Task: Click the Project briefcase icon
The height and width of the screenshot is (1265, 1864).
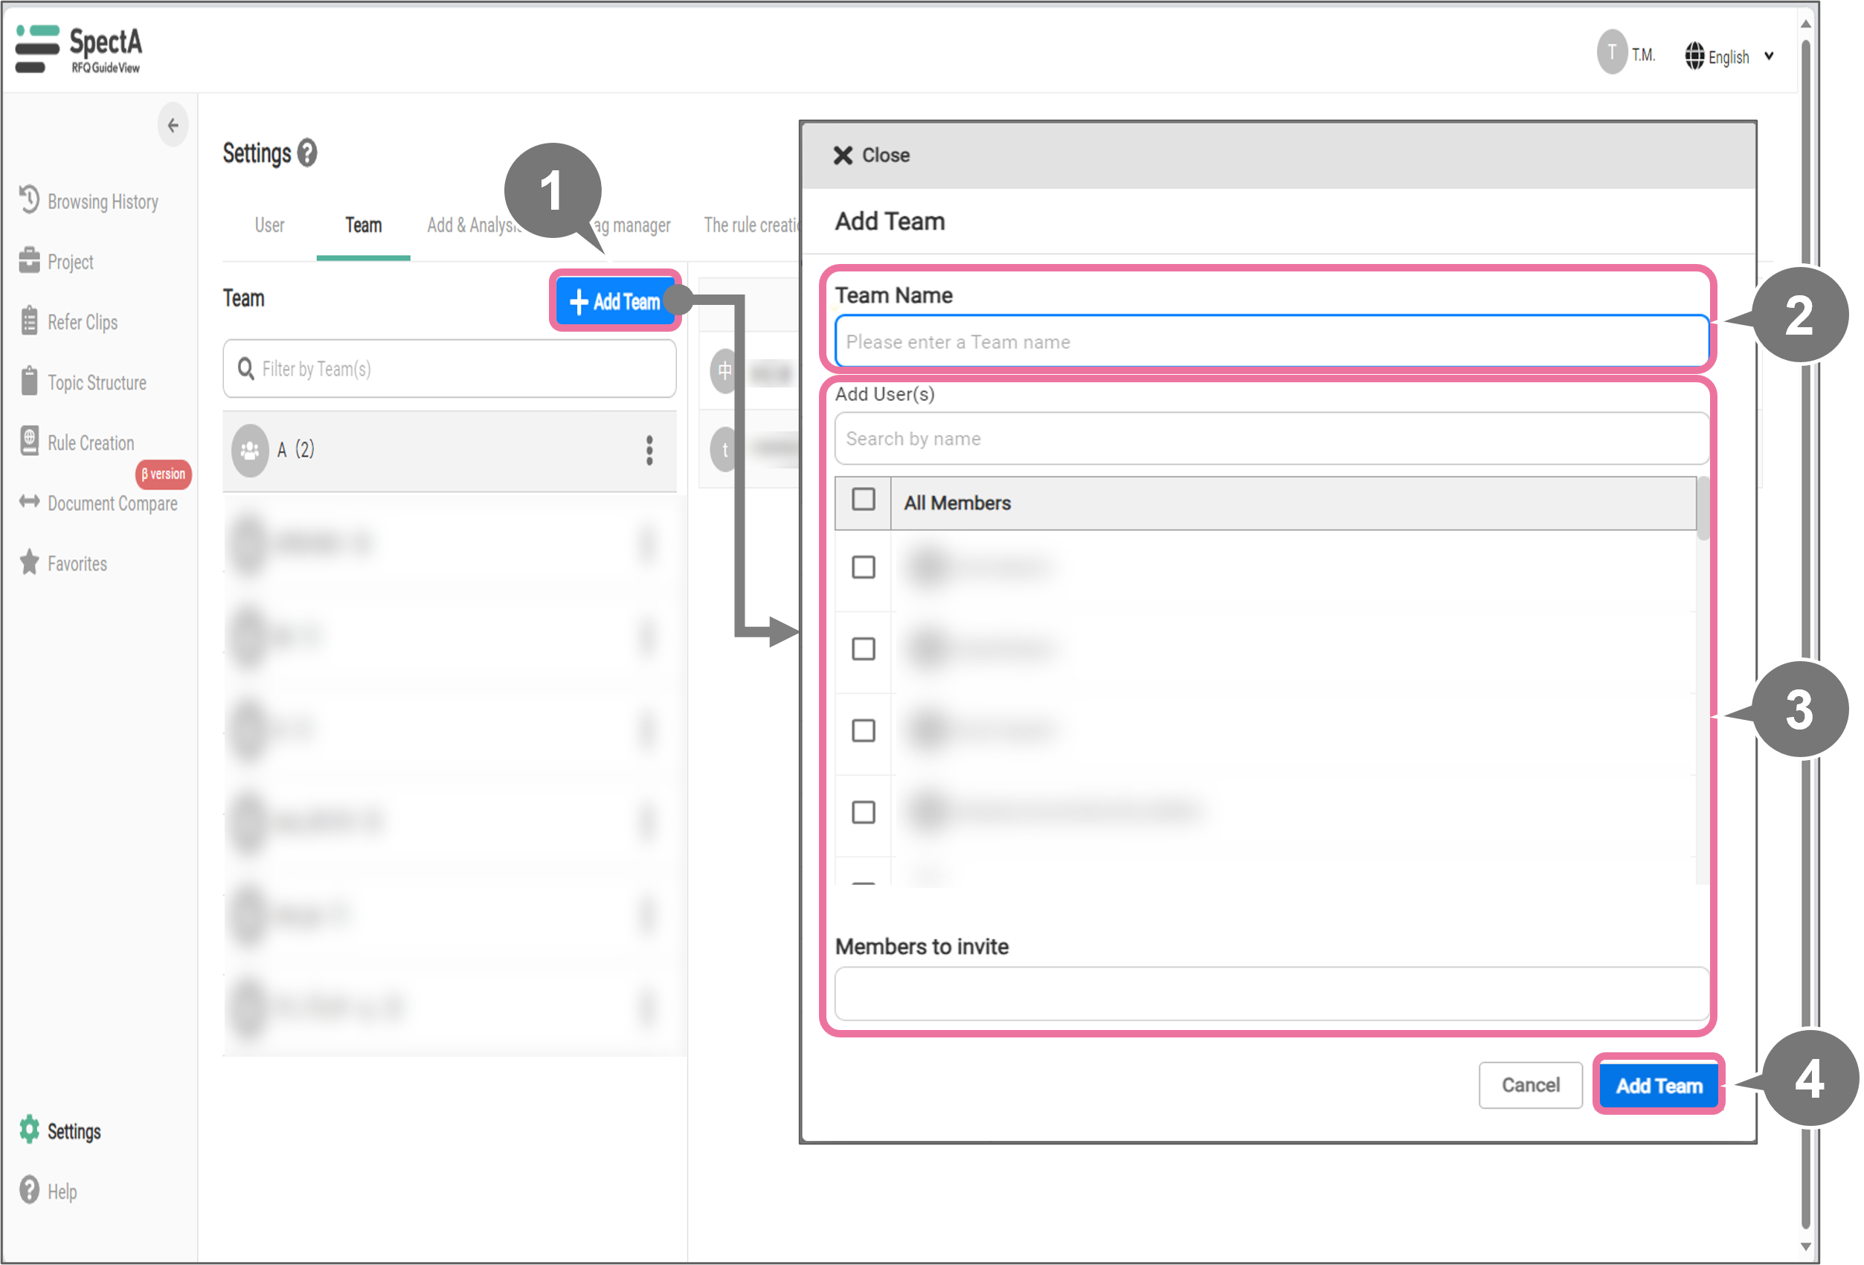Action: pyautogui.click(x=29, y=261)
